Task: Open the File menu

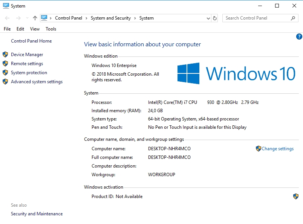Action: click(7, 29)
